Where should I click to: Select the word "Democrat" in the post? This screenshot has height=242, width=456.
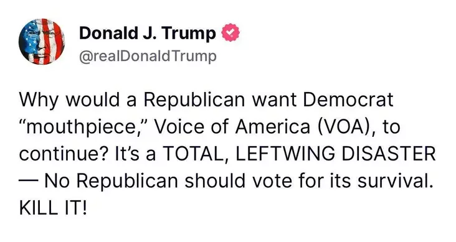348,100
